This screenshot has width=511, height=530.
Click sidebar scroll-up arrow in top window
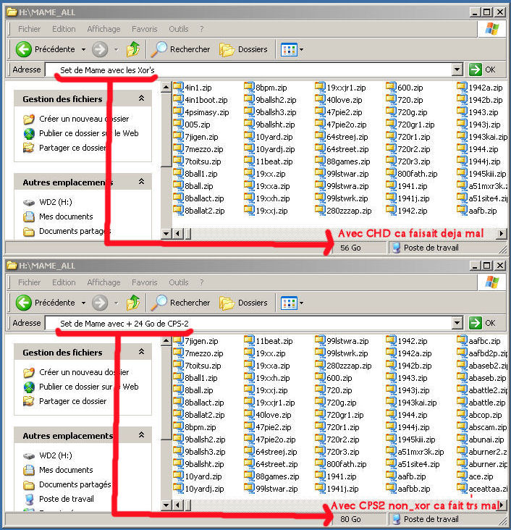(x=166, y=88)
